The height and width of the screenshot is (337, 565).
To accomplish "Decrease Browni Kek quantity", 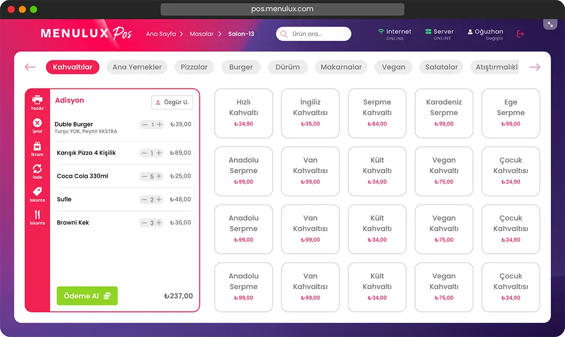I will [x=144, y=223].
